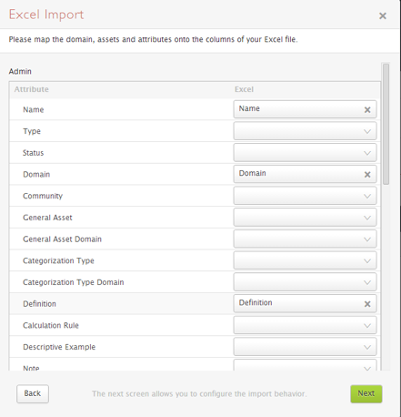Select the Definition mapping field
Viewport: 401px width, 417px height.
[x=305, y=303]
